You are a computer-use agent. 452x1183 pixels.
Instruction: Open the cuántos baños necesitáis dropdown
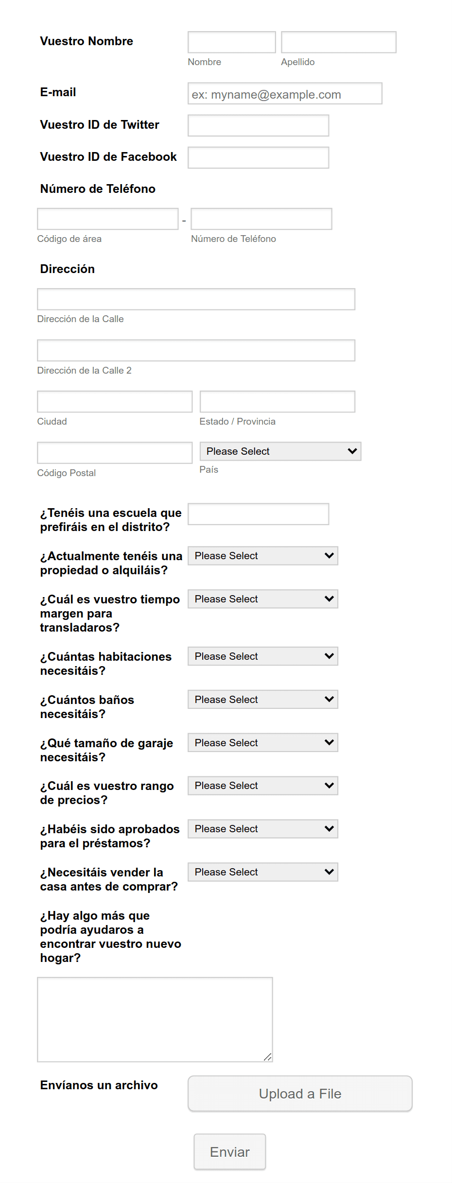click(262, 699)
